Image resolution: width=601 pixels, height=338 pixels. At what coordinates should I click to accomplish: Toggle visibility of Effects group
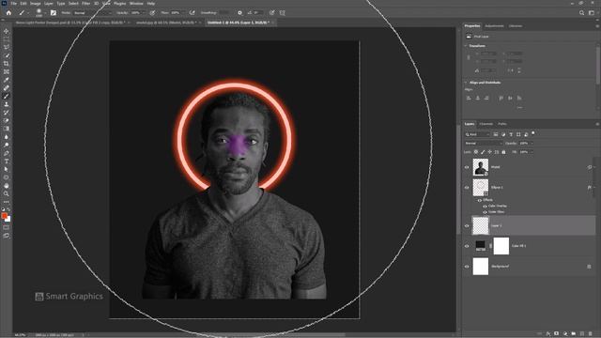point(480,200)
